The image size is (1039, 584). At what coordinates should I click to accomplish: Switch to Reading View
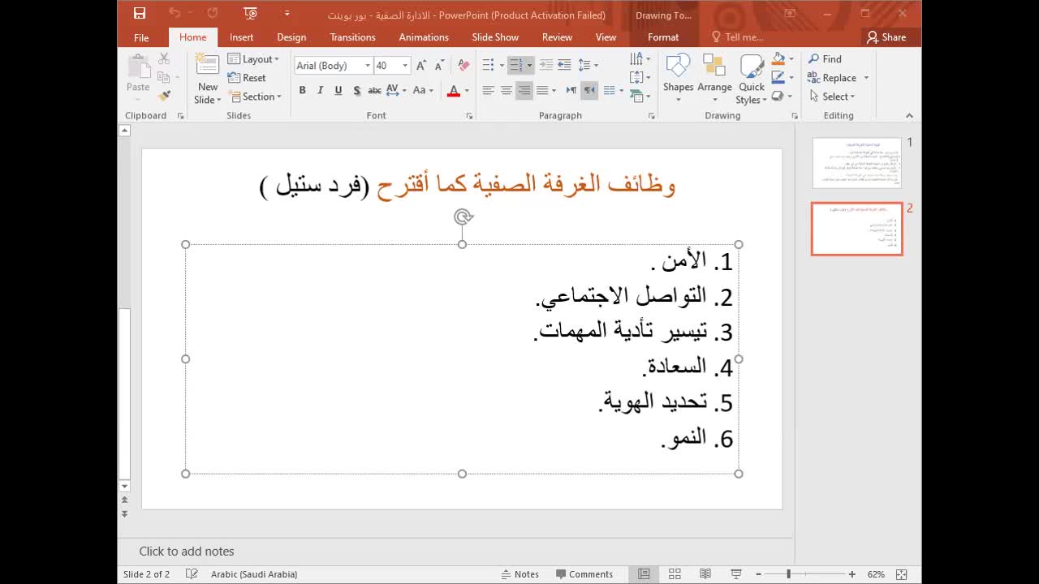705,574
